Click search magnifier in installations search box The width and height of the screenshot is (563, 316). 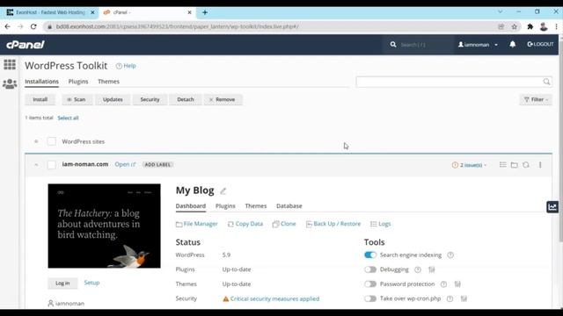point(546,82)
